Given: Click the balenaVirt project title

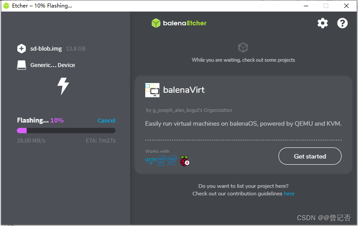Looking at the screenshot, I should (x=184, y=90).
